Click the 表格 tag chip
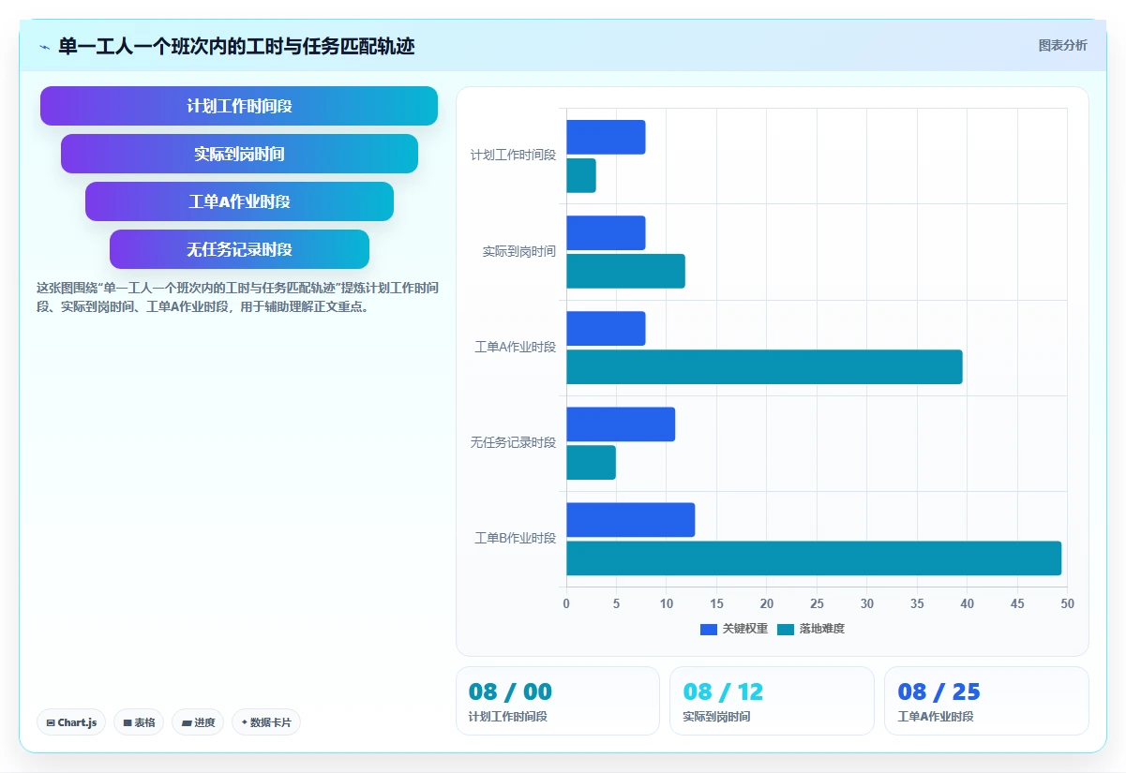This screenshot has width=1126, height=773. [139, 722]
